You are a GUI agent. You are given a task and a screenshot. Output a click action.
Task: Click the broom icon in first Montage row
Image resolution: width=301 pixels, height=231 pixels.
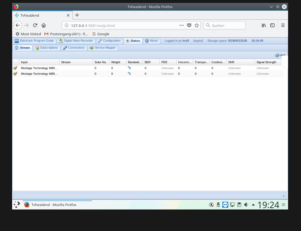pos(15,68)
